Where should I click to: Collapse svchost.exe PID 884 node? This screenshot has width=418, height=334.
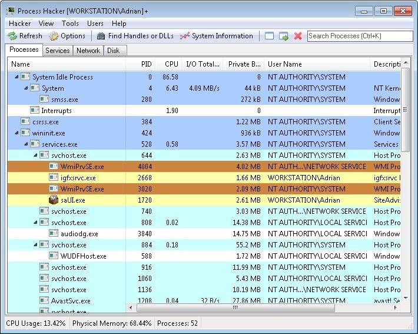pos(35,244)
